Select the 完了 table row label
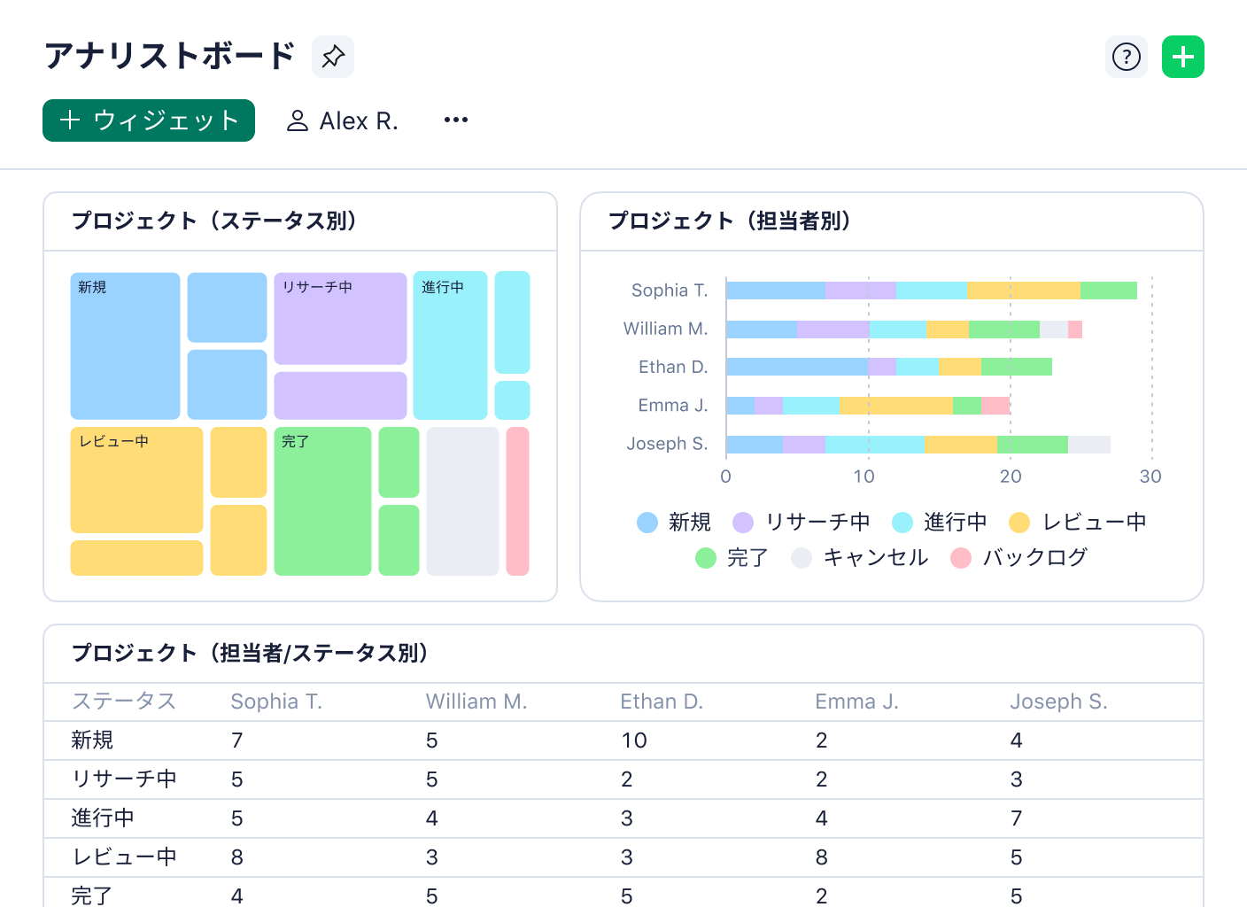The height and width of the screenshot is (907, 1247). [x=92, y=895]
